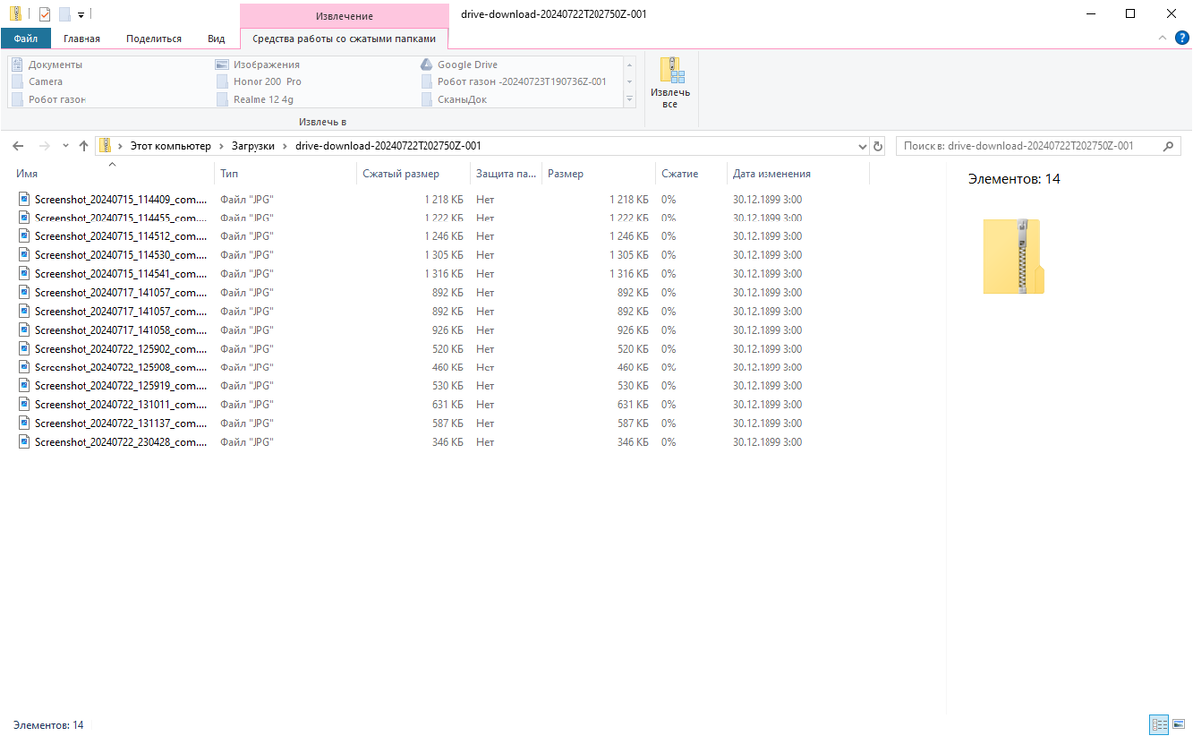This screenshot has height=736, width=1193.
Task: Click Загрузки in the address breadcrumb
Action: (254, 146)
